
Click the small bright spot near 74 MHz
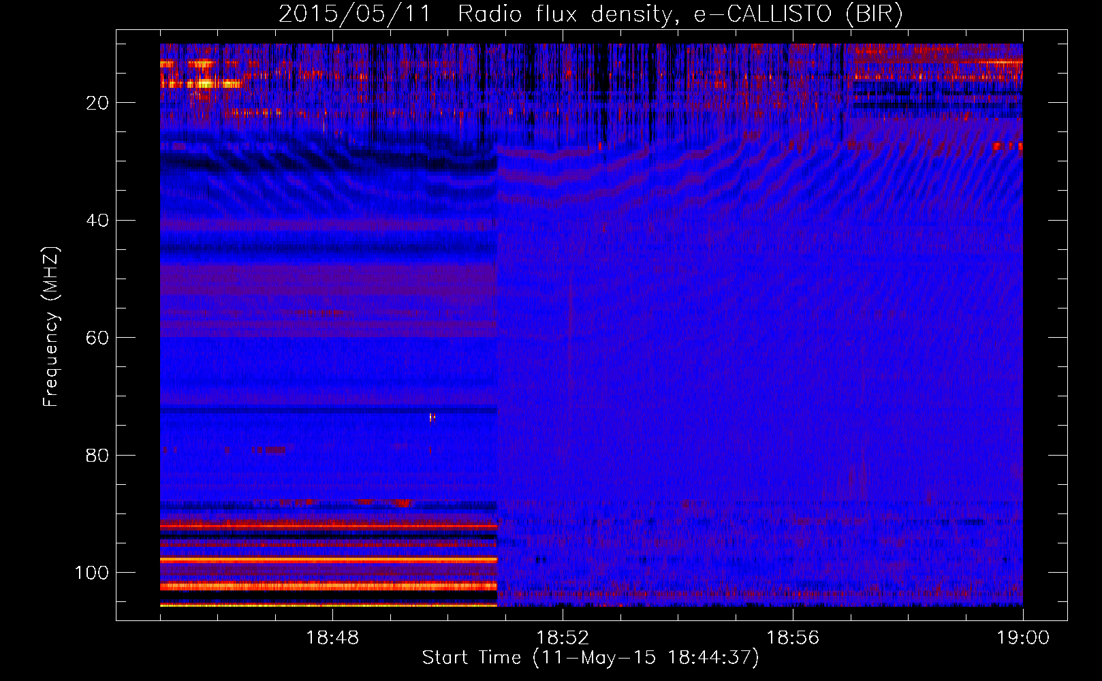[432, 417]
